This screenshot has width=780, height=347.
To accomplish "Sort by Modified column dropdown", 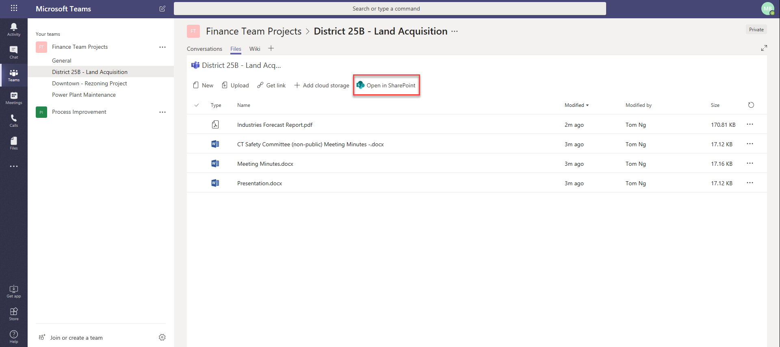I will [576, 105].
